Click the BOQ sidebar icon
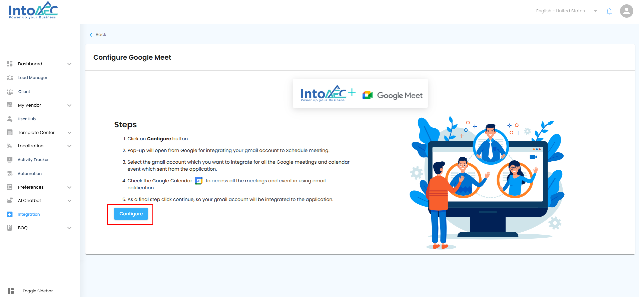 [x=10, y=228]
